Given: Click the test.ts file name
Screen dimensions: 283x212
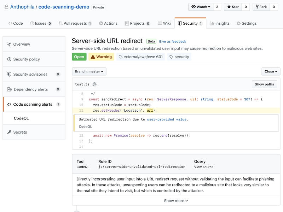Looking at the screenshot, I should click(82, 84).
